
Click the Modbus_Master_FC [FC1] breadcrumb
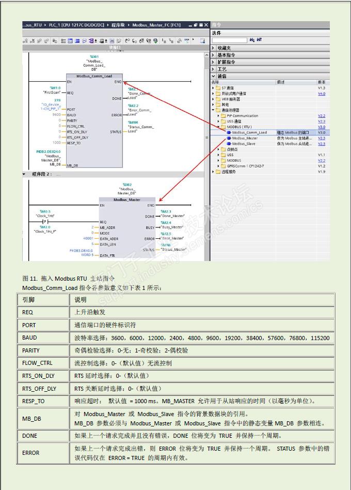[156, 25]
